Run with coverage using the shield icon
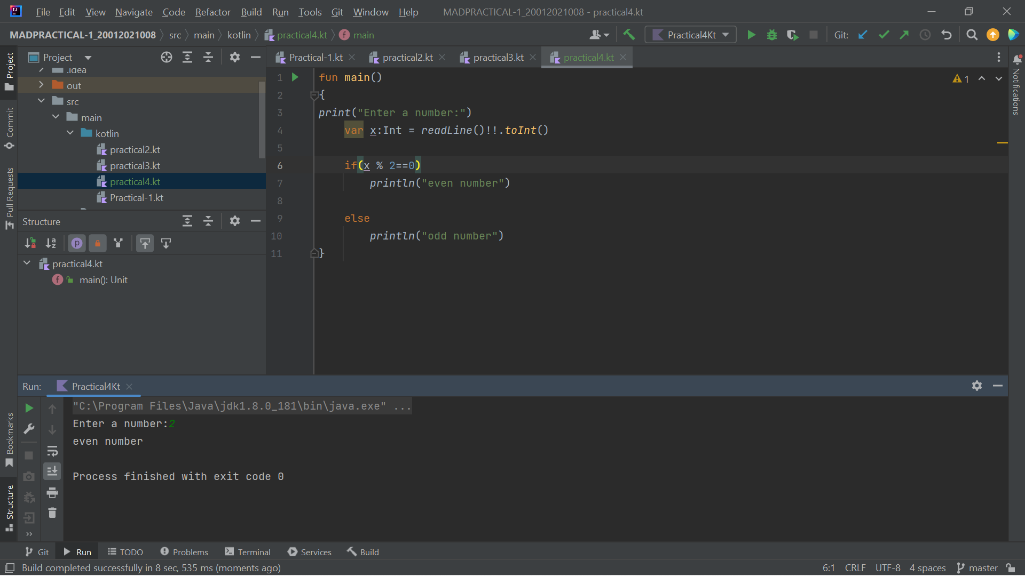Image resolution: width=1025 pixels, height=576 pixels. point(793,35)
